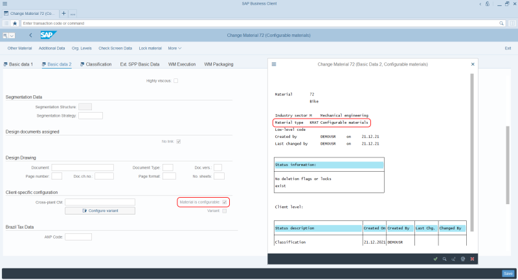Viewport: 518px width, 280px height.
Task: Click the Document Type field
Action: click(168, 168)
